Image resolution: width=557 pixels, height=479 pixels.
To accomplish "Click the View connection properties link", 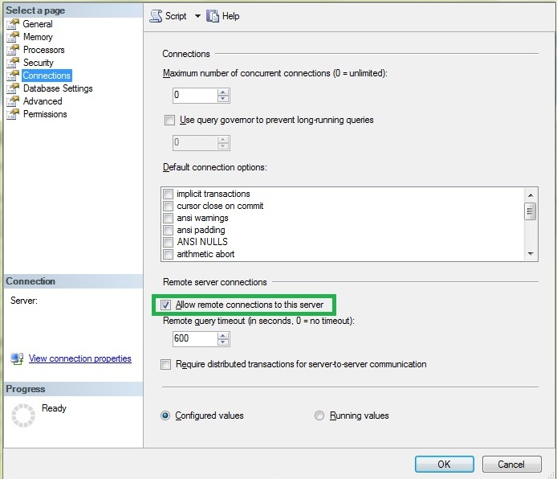I will click(x=80, y=358).
